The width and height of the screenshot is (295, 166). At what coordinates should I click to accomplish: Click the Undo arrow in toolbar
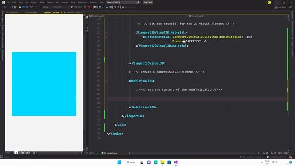(32, 7)
